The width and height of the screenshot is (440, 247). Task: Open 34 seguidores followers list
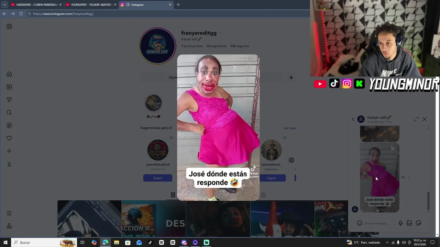point(217,46)
